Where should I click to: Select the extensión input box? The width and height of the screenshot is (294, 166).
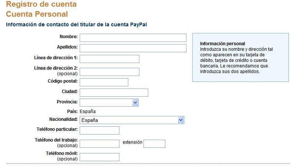(x=154, y=144)
